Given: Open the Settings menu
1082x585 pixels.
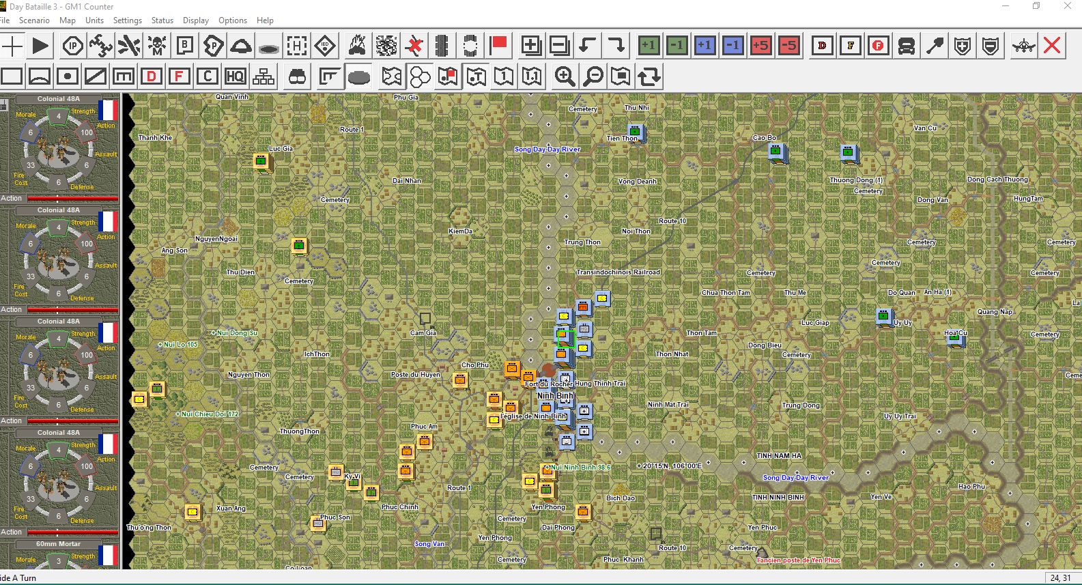Looking at the screenshot, I should 128,20.
